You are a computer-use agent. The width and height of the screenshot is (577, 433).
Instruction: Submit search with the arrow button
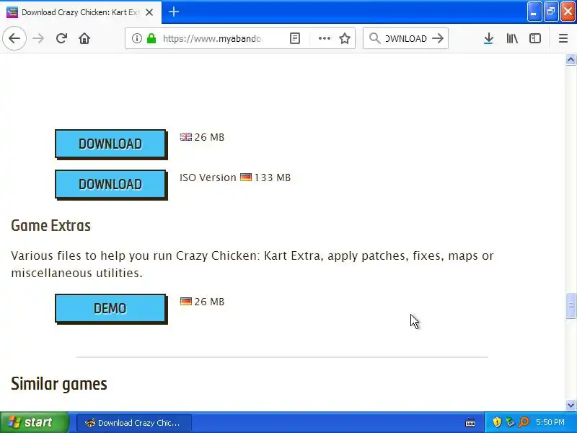point(438,38)
